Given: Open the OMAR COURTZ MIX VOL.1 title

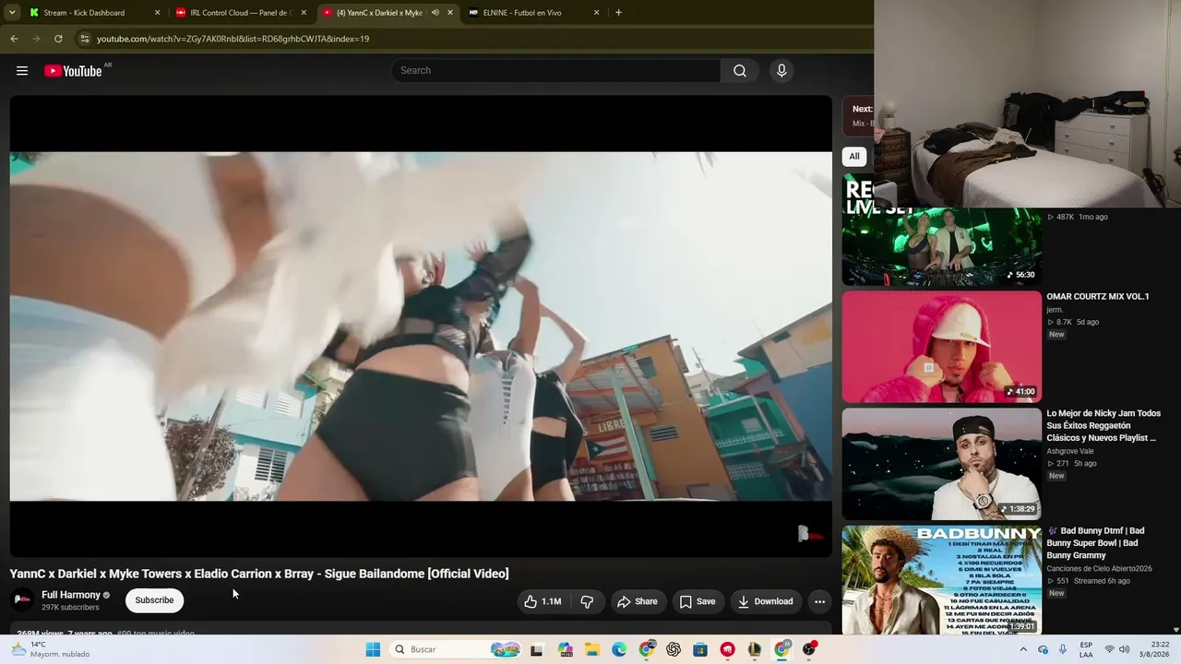Looking at the screenshot, I should click(x=1097, y=297).
